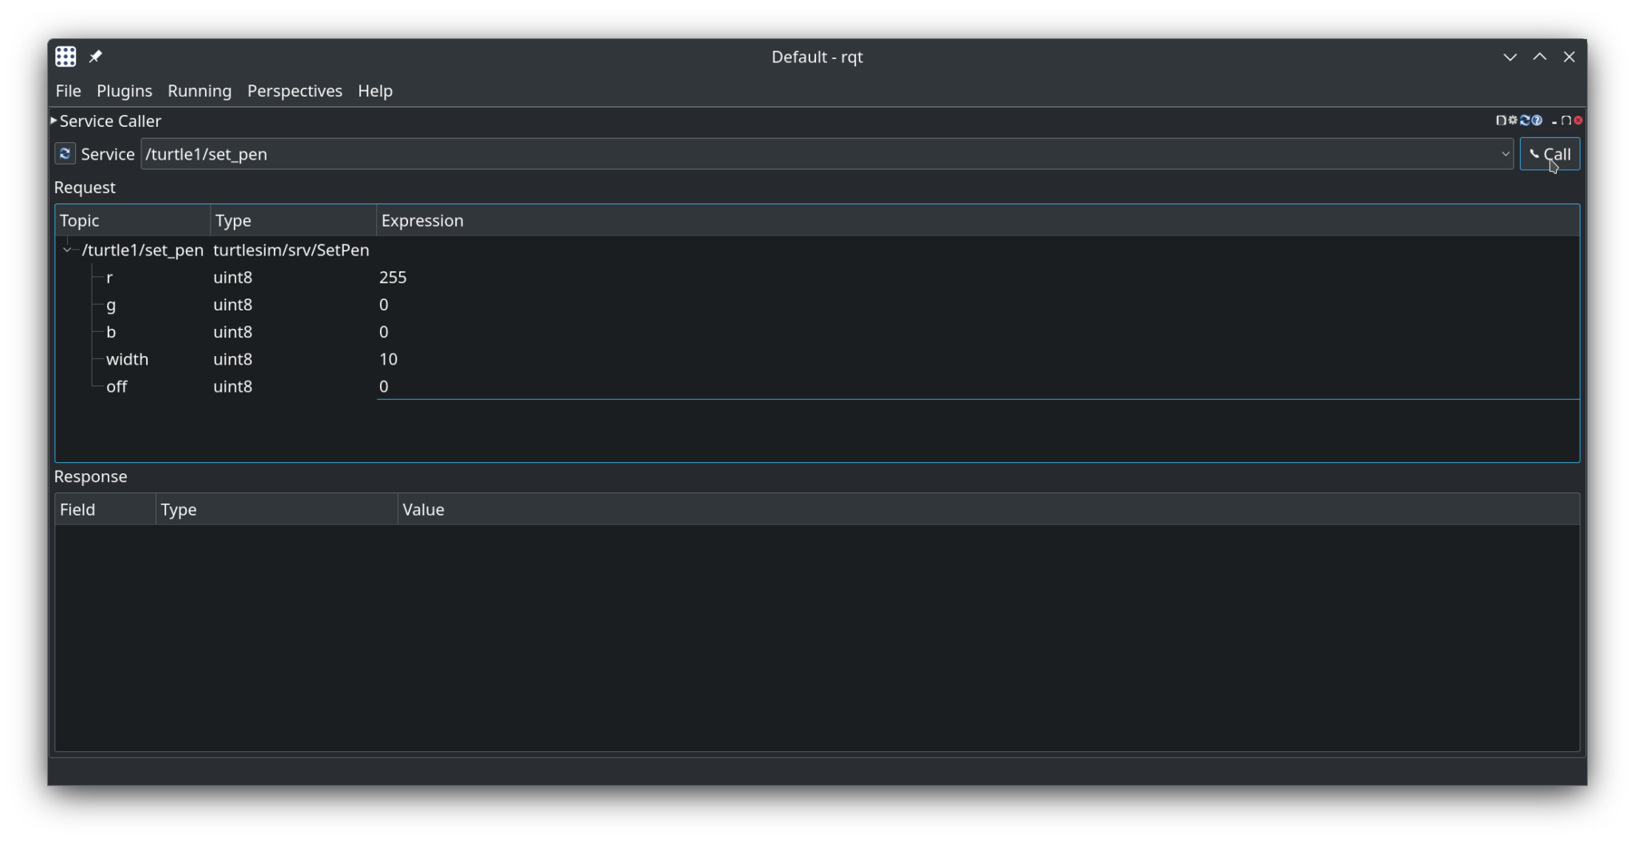Open help for the Service Caller plugin
The image size is (1635, 842).
(1536, 121)
